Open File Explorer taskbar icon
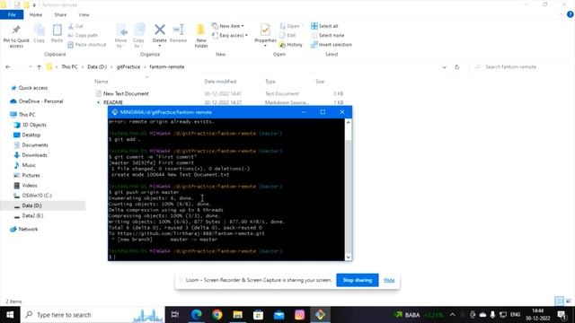The height and width of the screenshot is (323, 575). (237, 315)
